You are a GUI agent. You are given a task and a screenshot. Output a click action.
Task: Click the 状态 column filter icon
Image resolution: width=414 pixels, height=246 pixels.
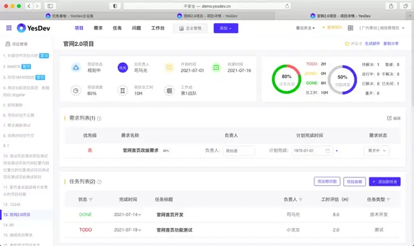point(91,199)
